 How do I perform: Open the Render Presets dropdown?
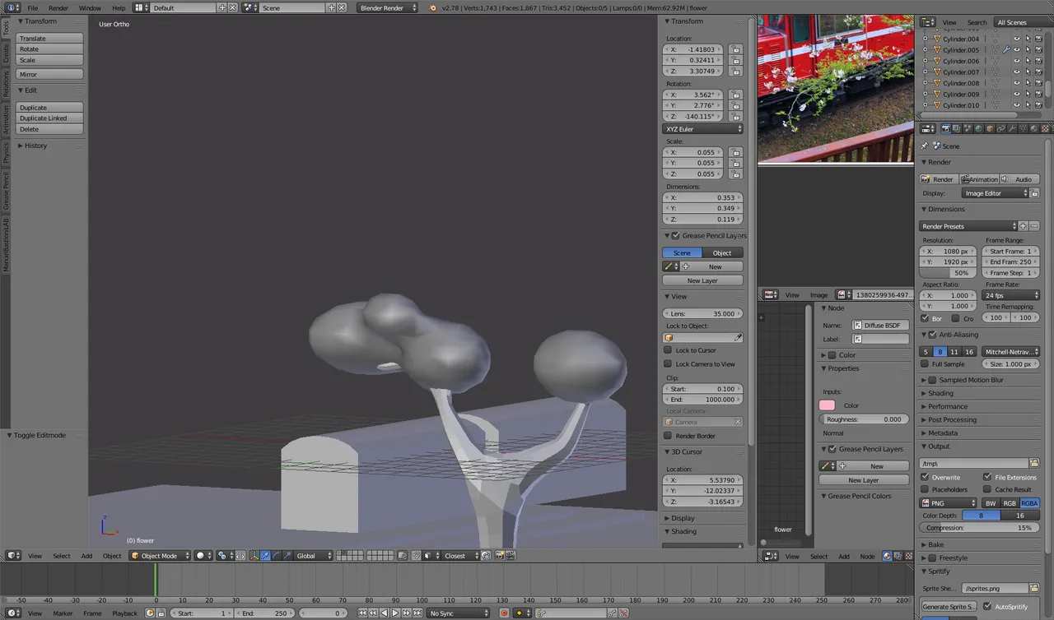[968, 226]
